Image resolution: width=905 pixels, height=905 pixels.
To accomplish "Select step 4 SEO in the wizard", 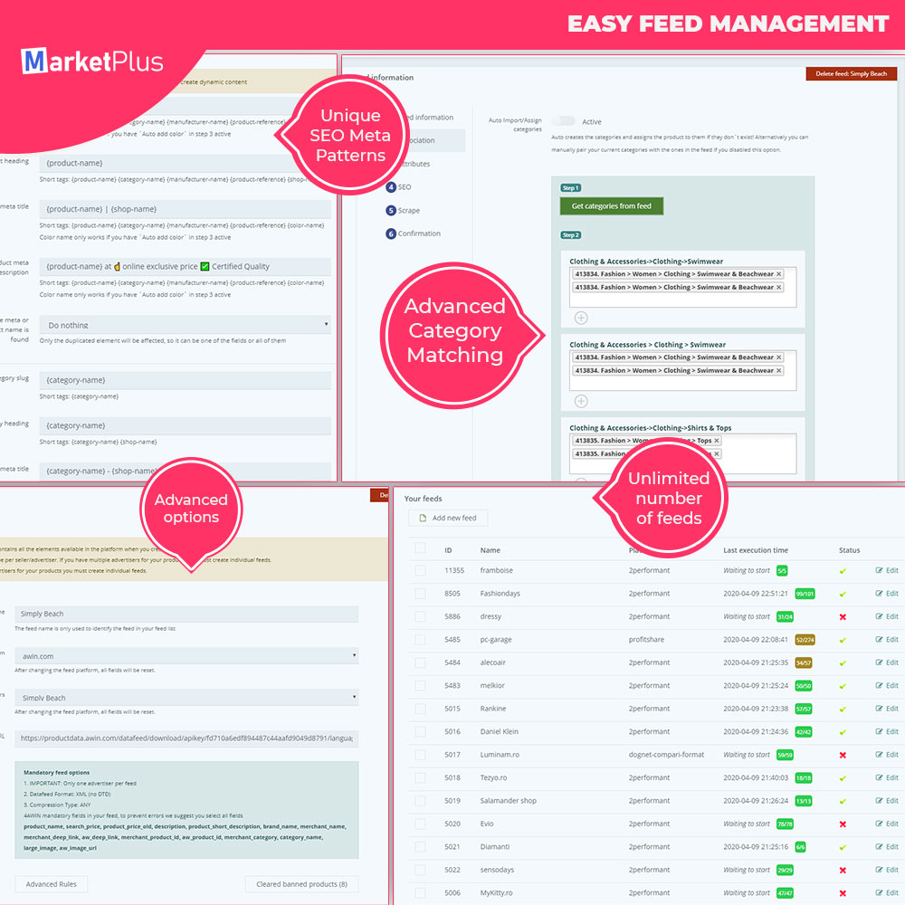I will (x=403, y=187).
